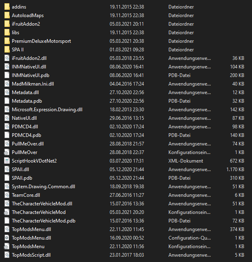The width and height of the screenshot is (252, 262).
Task: Click the SPA II folder icon
Action: pos(7,50)
